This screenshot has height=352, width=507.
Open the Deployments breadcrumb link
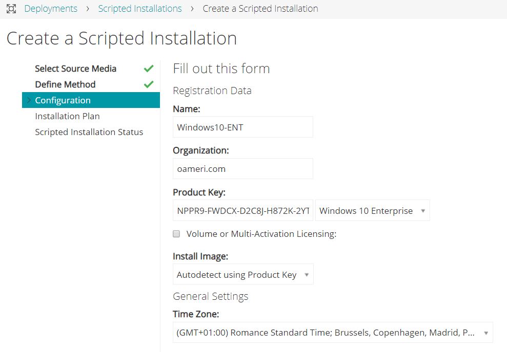click(x=51, y=9)
